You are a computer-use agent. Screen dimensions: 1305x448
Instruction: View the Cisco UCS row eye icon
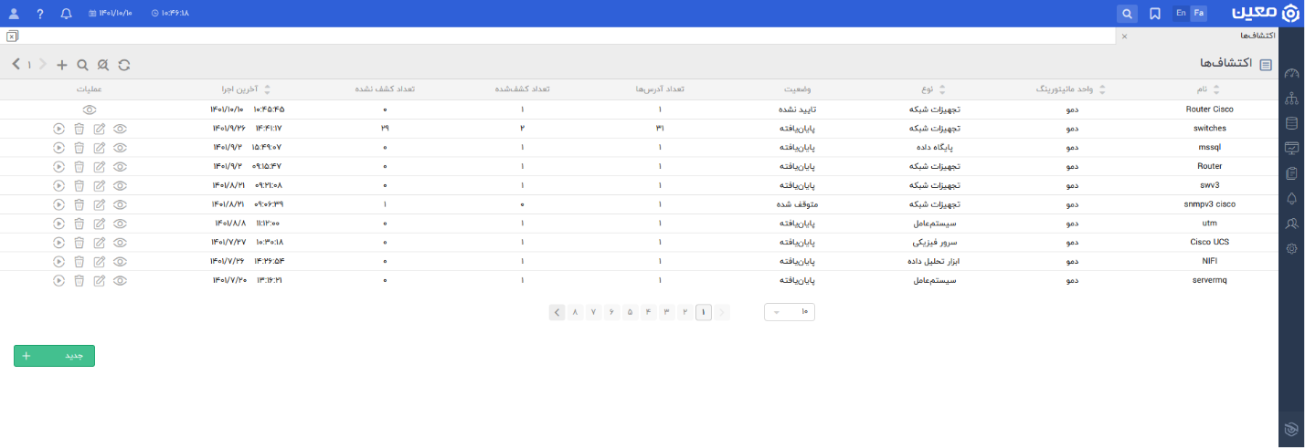click(x=120, y=243)
